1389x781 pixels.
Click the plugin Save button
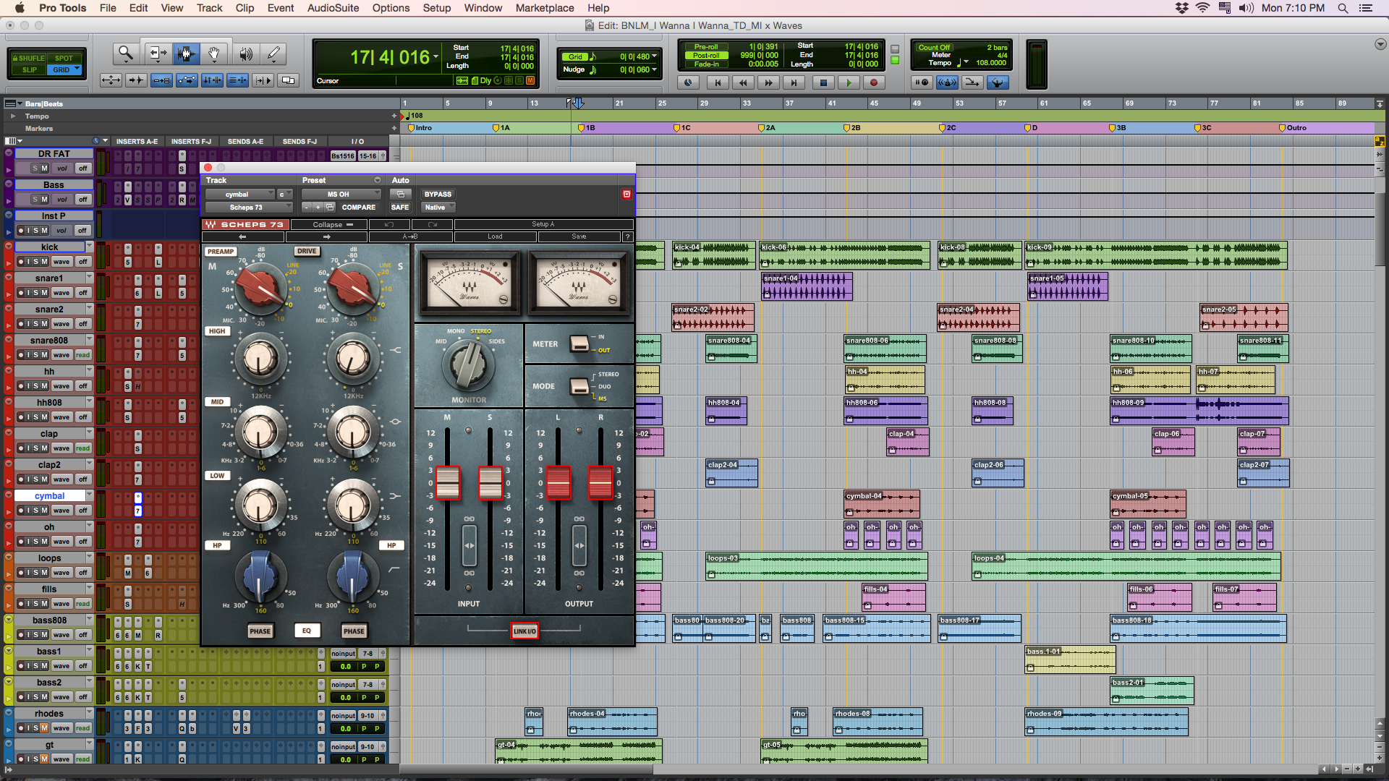(579, 236)
